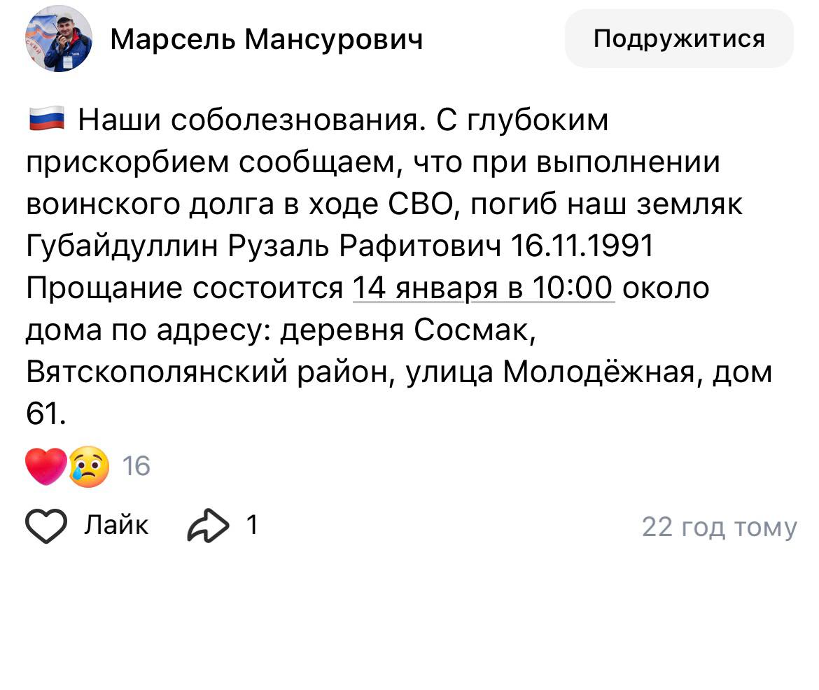View the 16 reactions count

(136, 466)
